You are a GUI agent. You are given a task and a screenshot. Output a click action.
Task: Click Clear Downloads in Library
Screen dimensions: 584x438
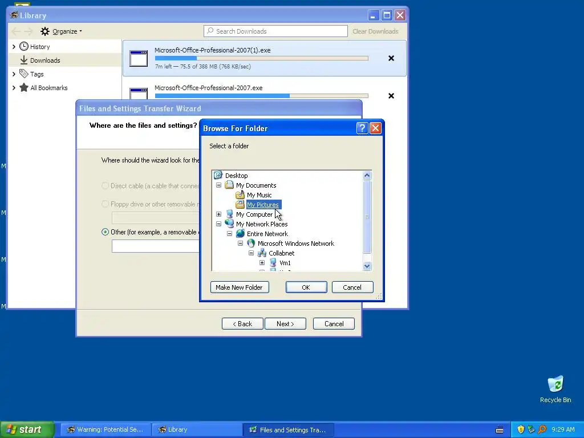(375, 31)
